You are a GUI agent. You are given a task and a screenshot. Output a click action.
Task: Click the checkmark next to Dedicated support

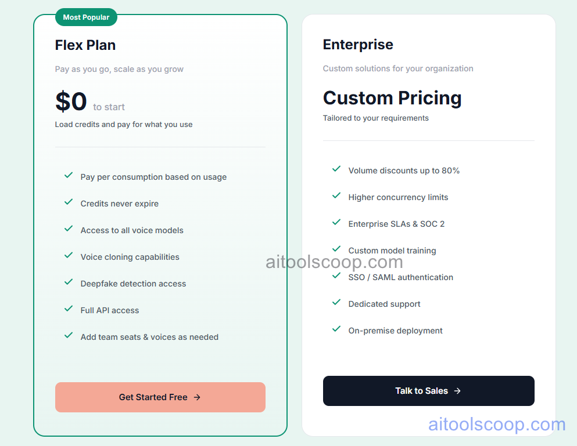pyautogui.click(x=336, y=302)
